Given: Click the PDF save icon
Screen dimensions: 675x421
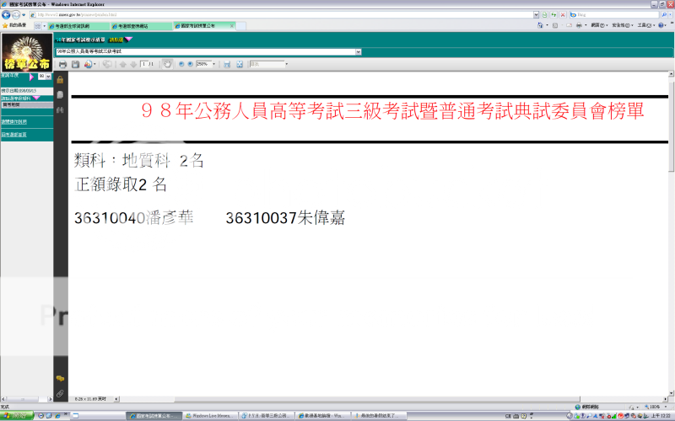Looking at the screenshot, I should point(75,64).
